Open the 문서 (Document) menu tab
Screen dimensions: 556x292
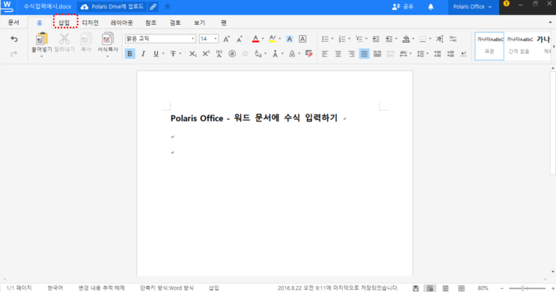coord(13,22)
